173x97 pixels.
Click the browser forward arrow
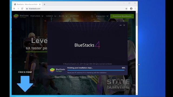(18, 9)
